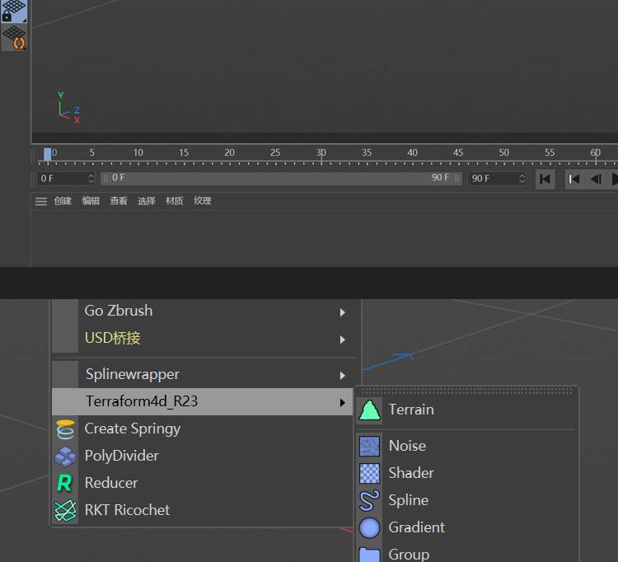
Task: Jump to previous keyframe
Action: (574, 180)
